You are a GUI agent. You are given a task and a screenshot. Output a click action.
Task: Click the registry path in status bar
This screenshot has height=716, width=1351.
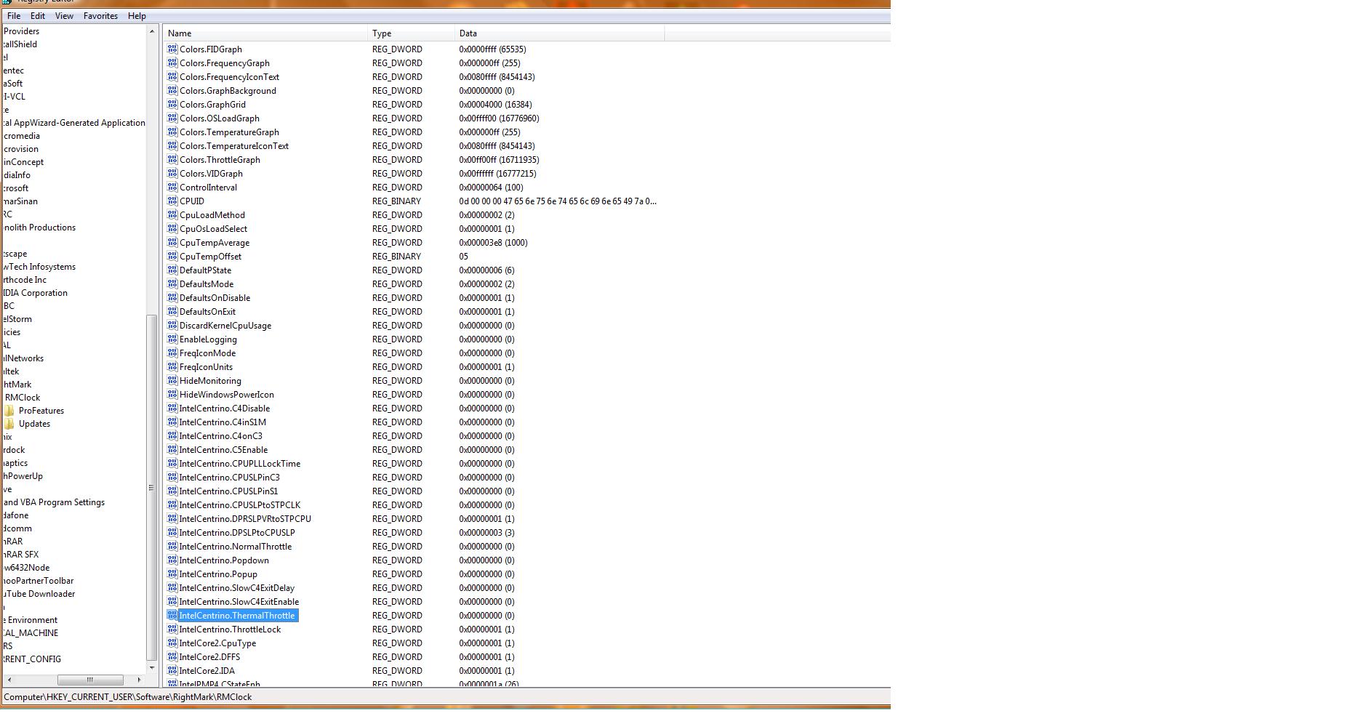128,697
